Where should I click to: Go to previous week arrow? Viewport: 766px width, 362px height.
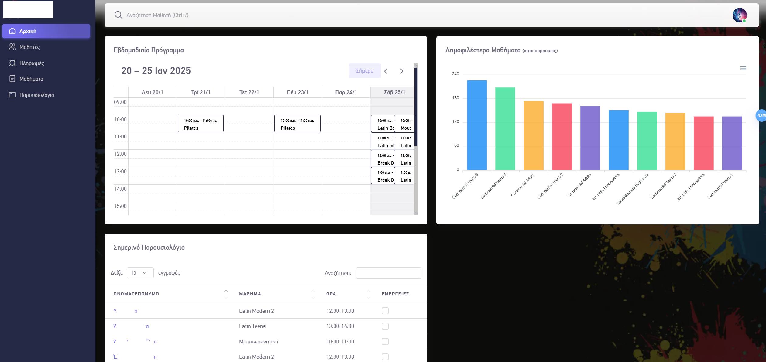386,71
